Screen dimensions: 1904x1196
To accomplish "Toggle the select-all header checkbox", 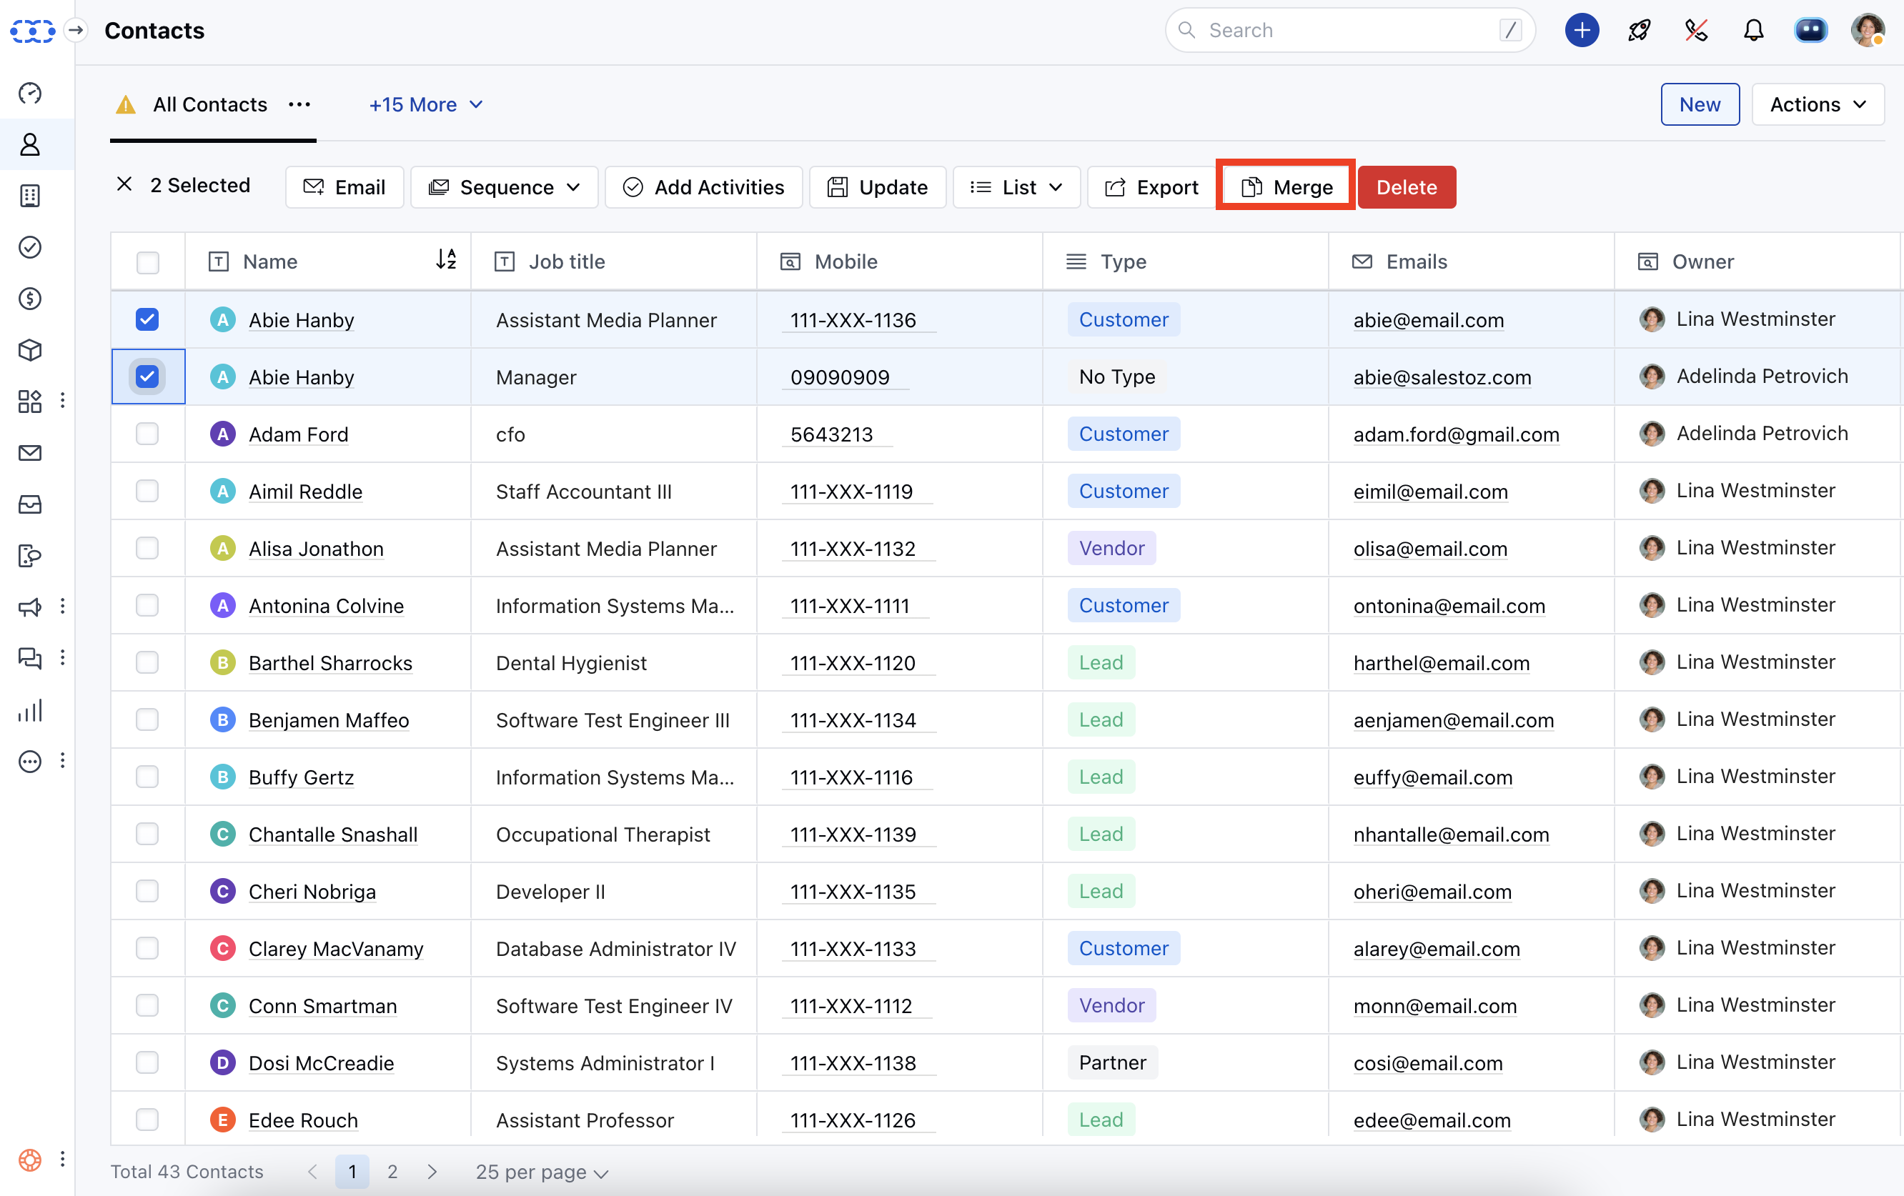I will click(x=147, y=261).
